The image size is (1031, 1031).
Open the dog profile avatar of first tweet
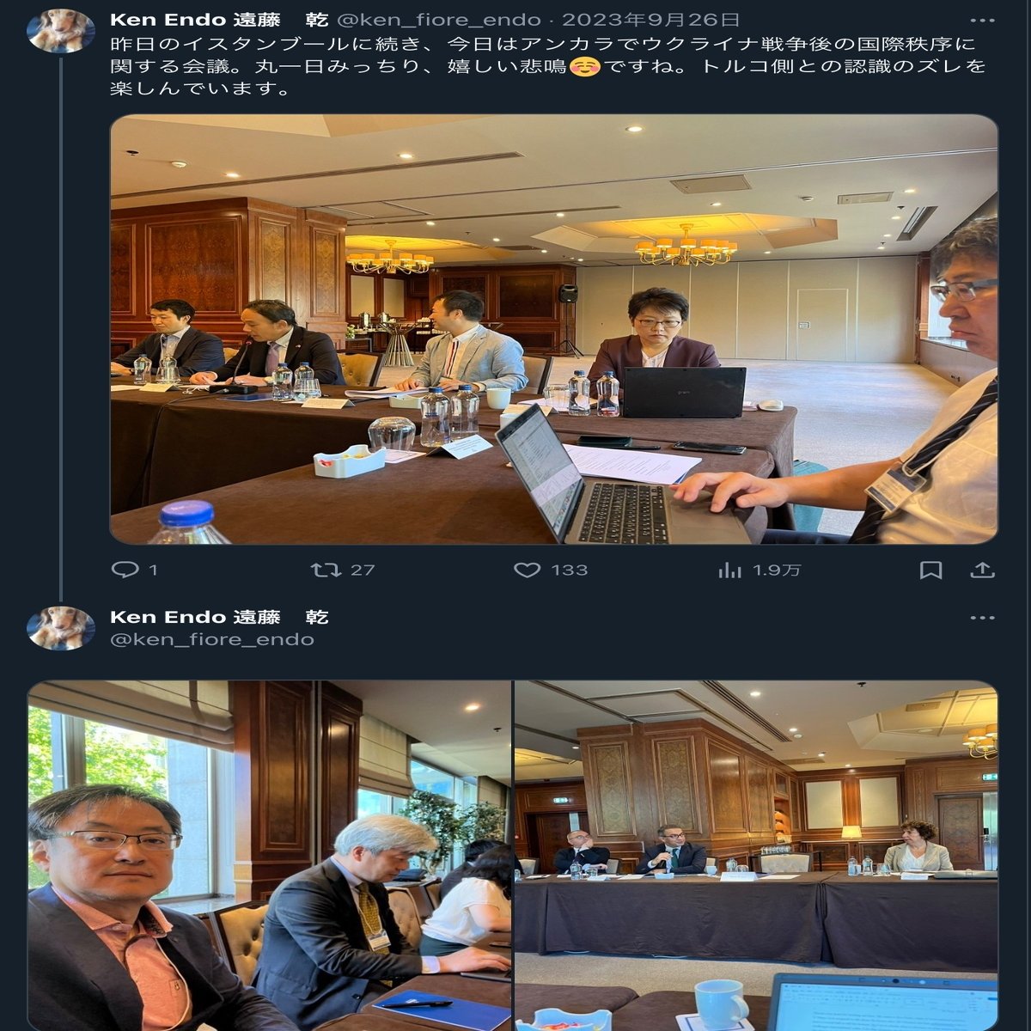point(60,32)
